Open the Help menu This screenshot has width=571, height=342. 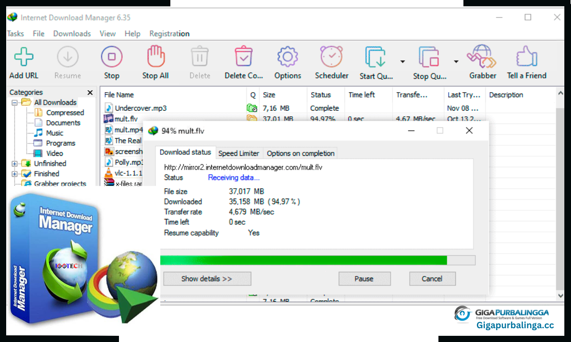coord(132,34)
